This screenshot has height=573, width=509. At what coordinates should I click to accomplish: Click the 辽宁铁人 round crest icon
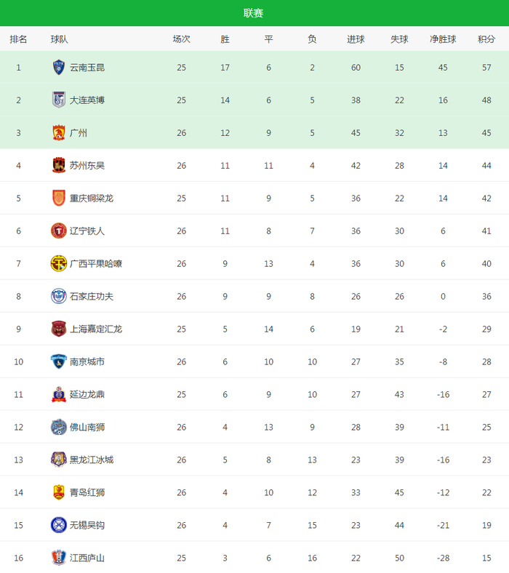(x=58, y=231)
